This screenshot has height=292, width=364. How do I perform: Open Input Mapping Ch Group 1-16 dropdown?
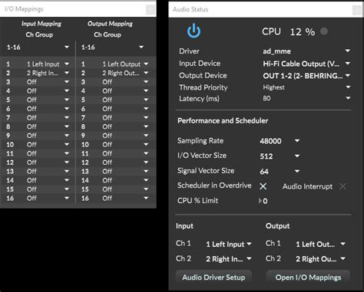38,48
